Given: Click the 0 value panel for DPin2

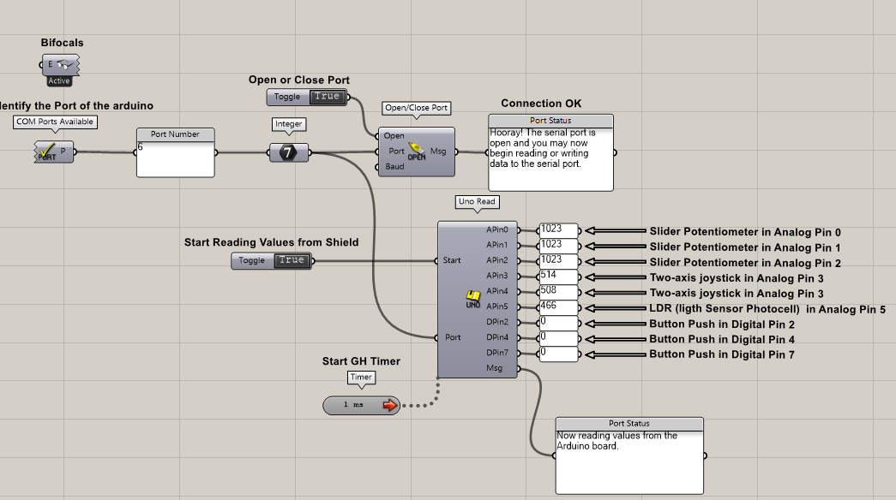Looking at the screenshot, I should coord(559,323).
